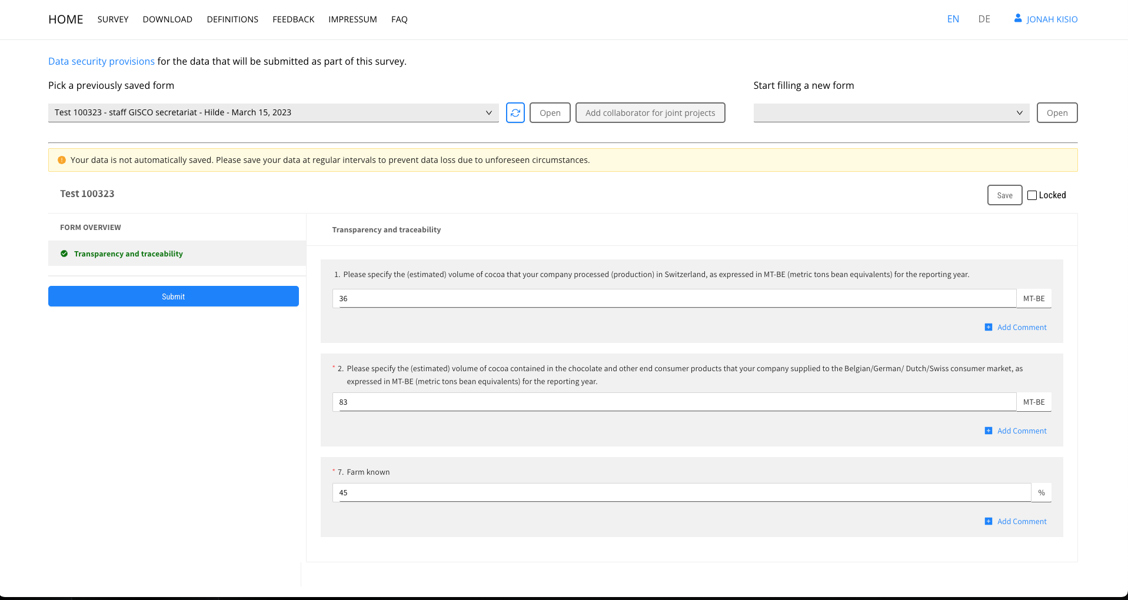The image size is (1128, 600).
Task: Click the orange warning icon in the alert banner
Action: click(x=62, y=160)
